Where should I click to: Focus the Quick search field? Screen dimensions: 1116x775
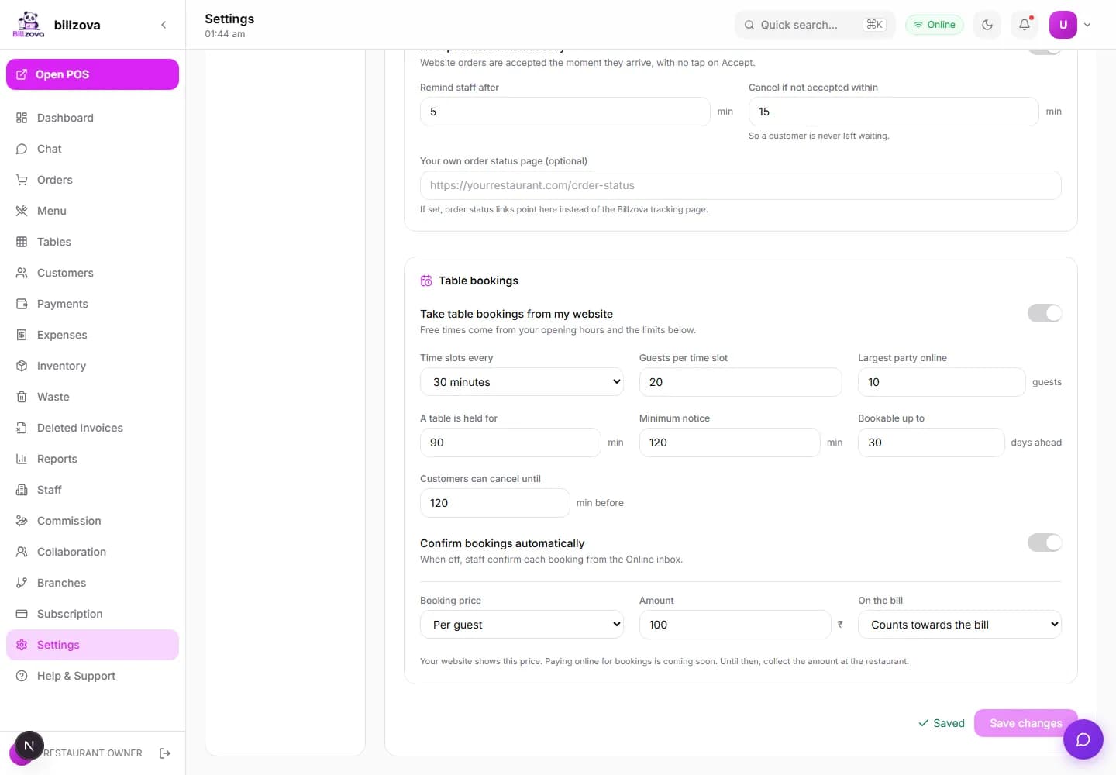pos(815,25)
